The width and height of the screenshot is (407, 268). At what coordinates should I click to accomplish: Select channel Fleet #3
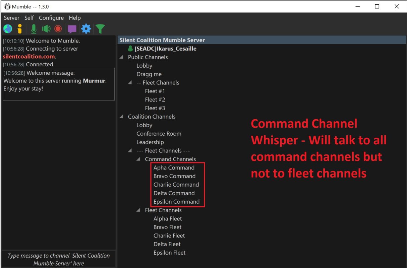155,108
